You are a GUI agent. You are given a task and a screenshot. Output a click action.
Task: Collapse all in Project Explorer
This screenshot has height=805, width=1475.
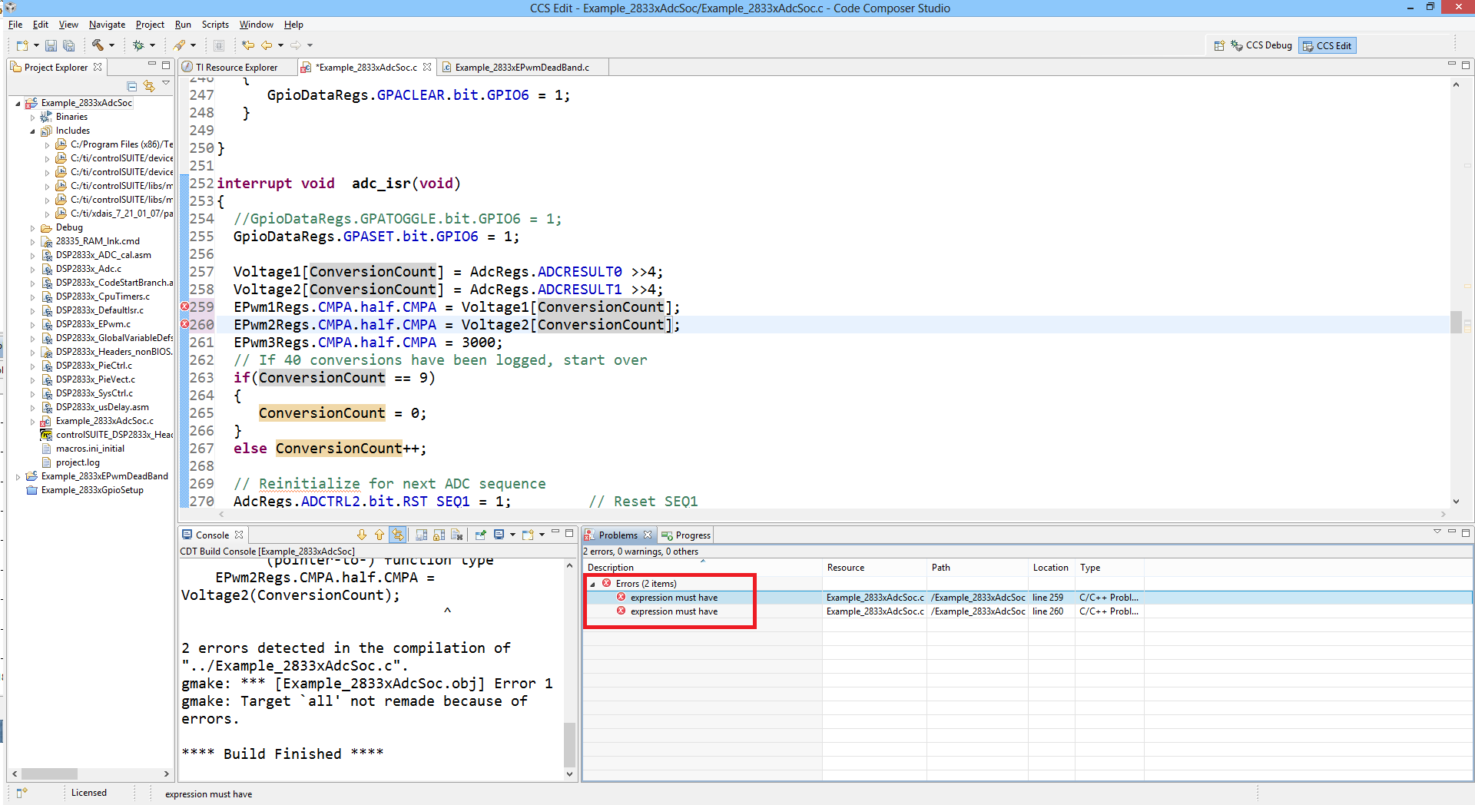pos(131,86)
